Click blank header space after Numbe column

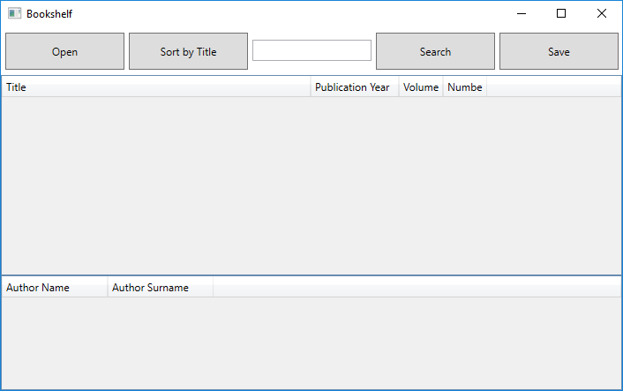(x=554, y=87)
